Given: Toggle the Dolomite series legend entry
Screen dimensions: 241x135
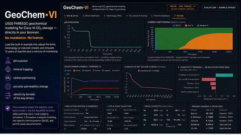Looking at the screenshot, I should click(97, 70).
